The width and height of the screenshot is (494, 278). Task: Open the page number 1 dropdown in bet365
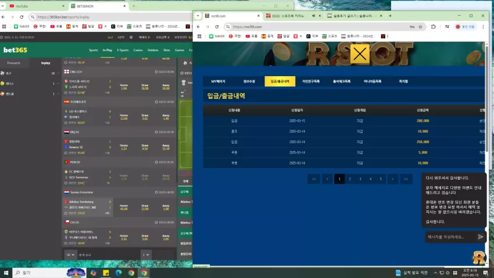coord(145,255)
